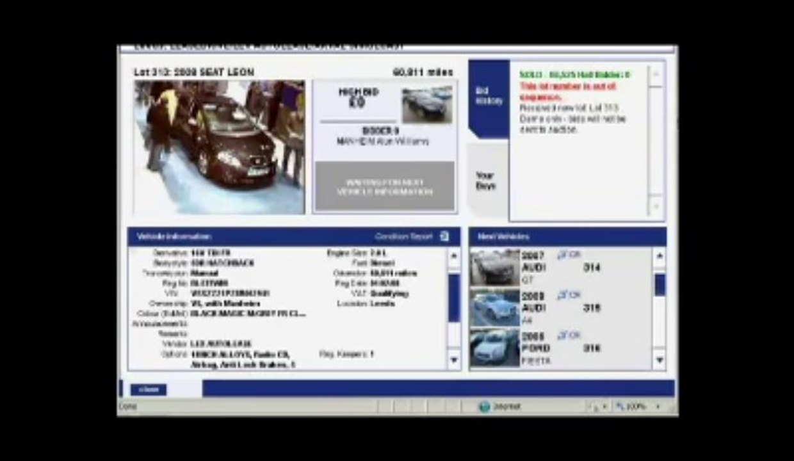794x461 pixels.
Task: Click the green SOLD bid history line
Action: point(574,75)
